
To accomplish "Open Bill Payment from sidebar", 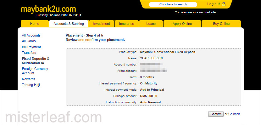I will pyautogui.click(x=31, y=47).
